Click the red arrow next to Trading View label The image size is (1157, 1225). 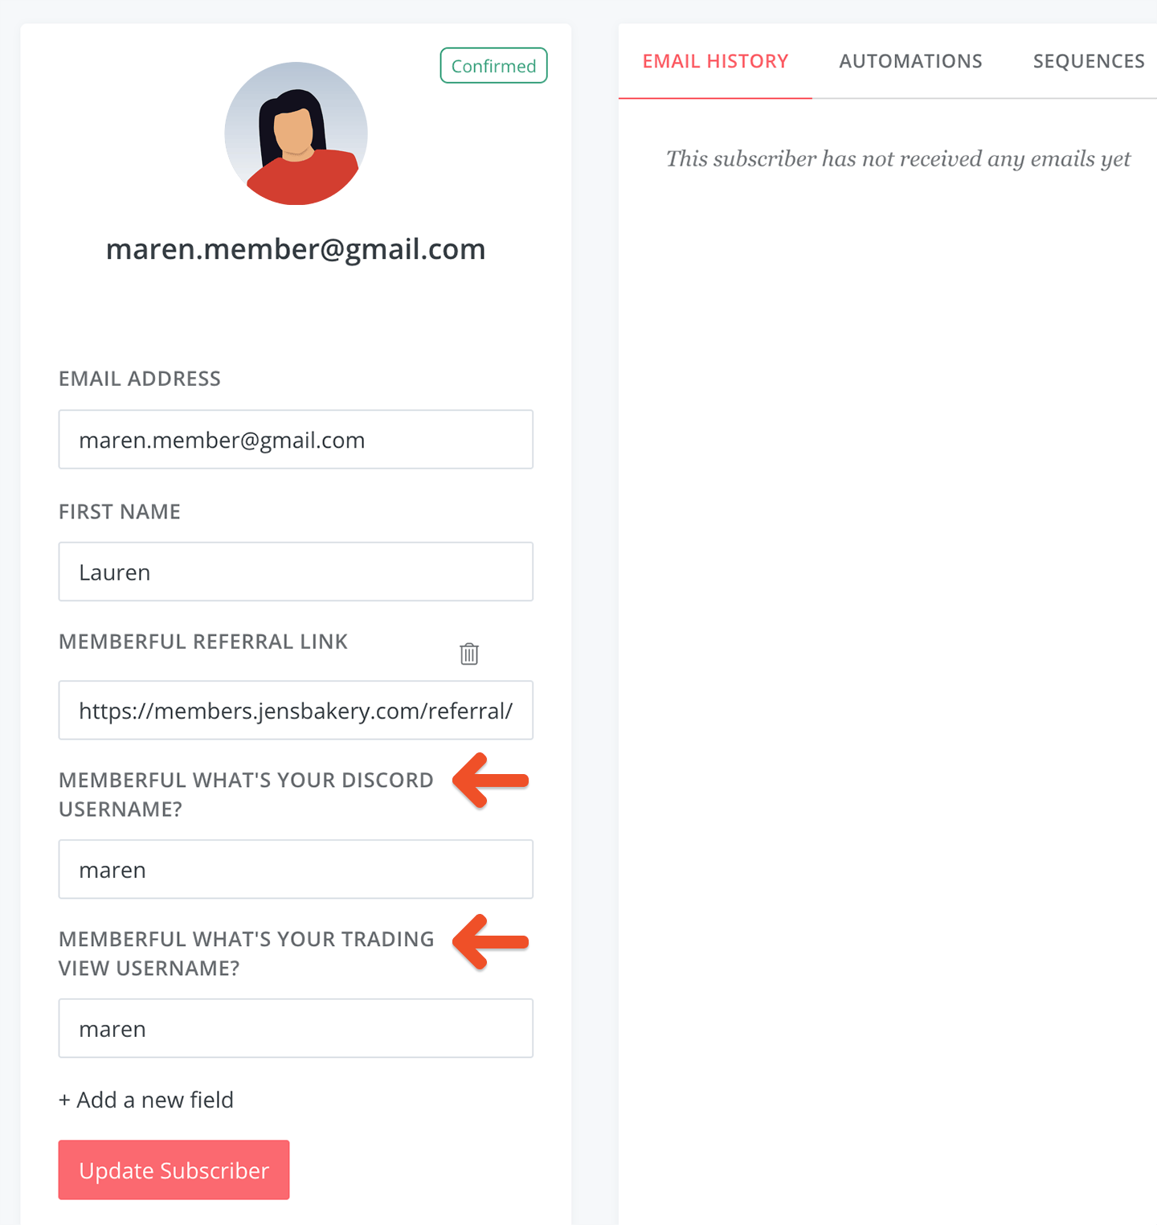(491, 941)
